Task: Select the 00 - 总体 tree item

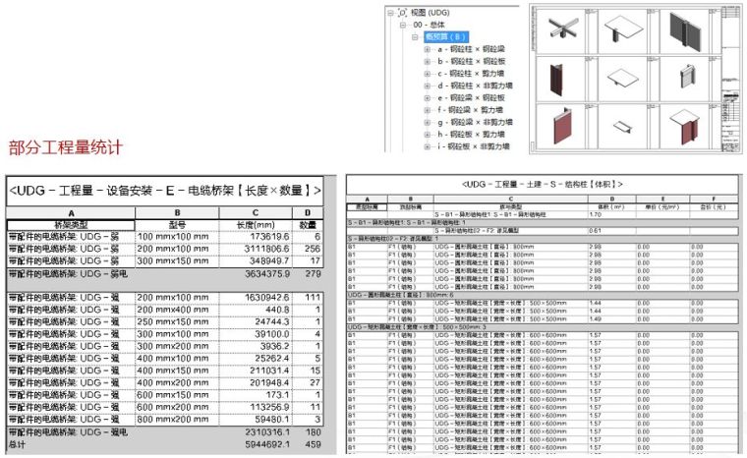Action: [429, 25]
